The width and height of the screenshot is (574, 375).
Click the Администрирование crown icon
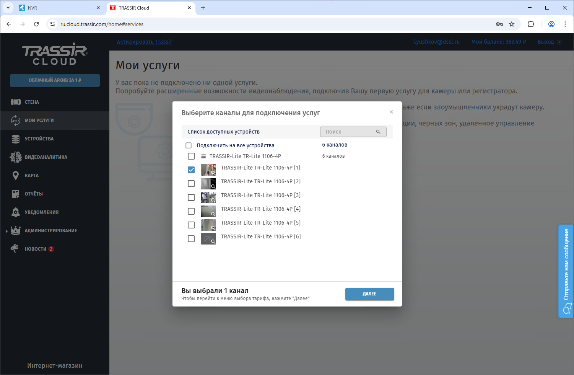coord(16,230)
